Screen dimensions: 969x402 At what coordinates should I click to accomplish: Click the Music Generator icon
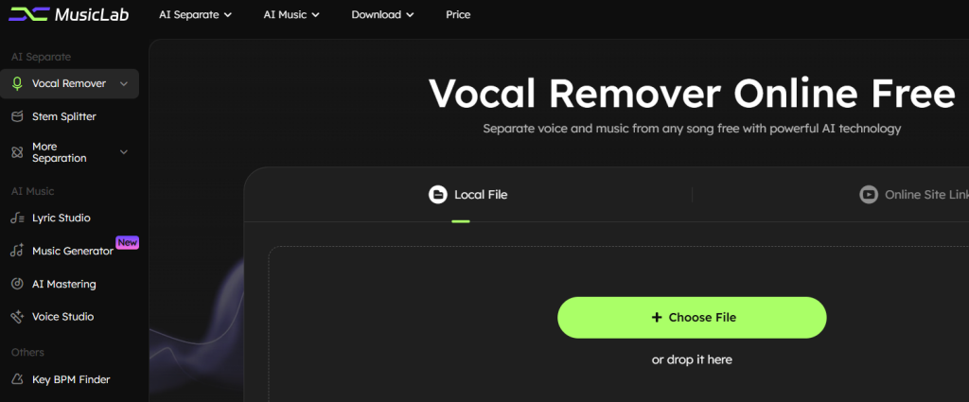point(17,251)
